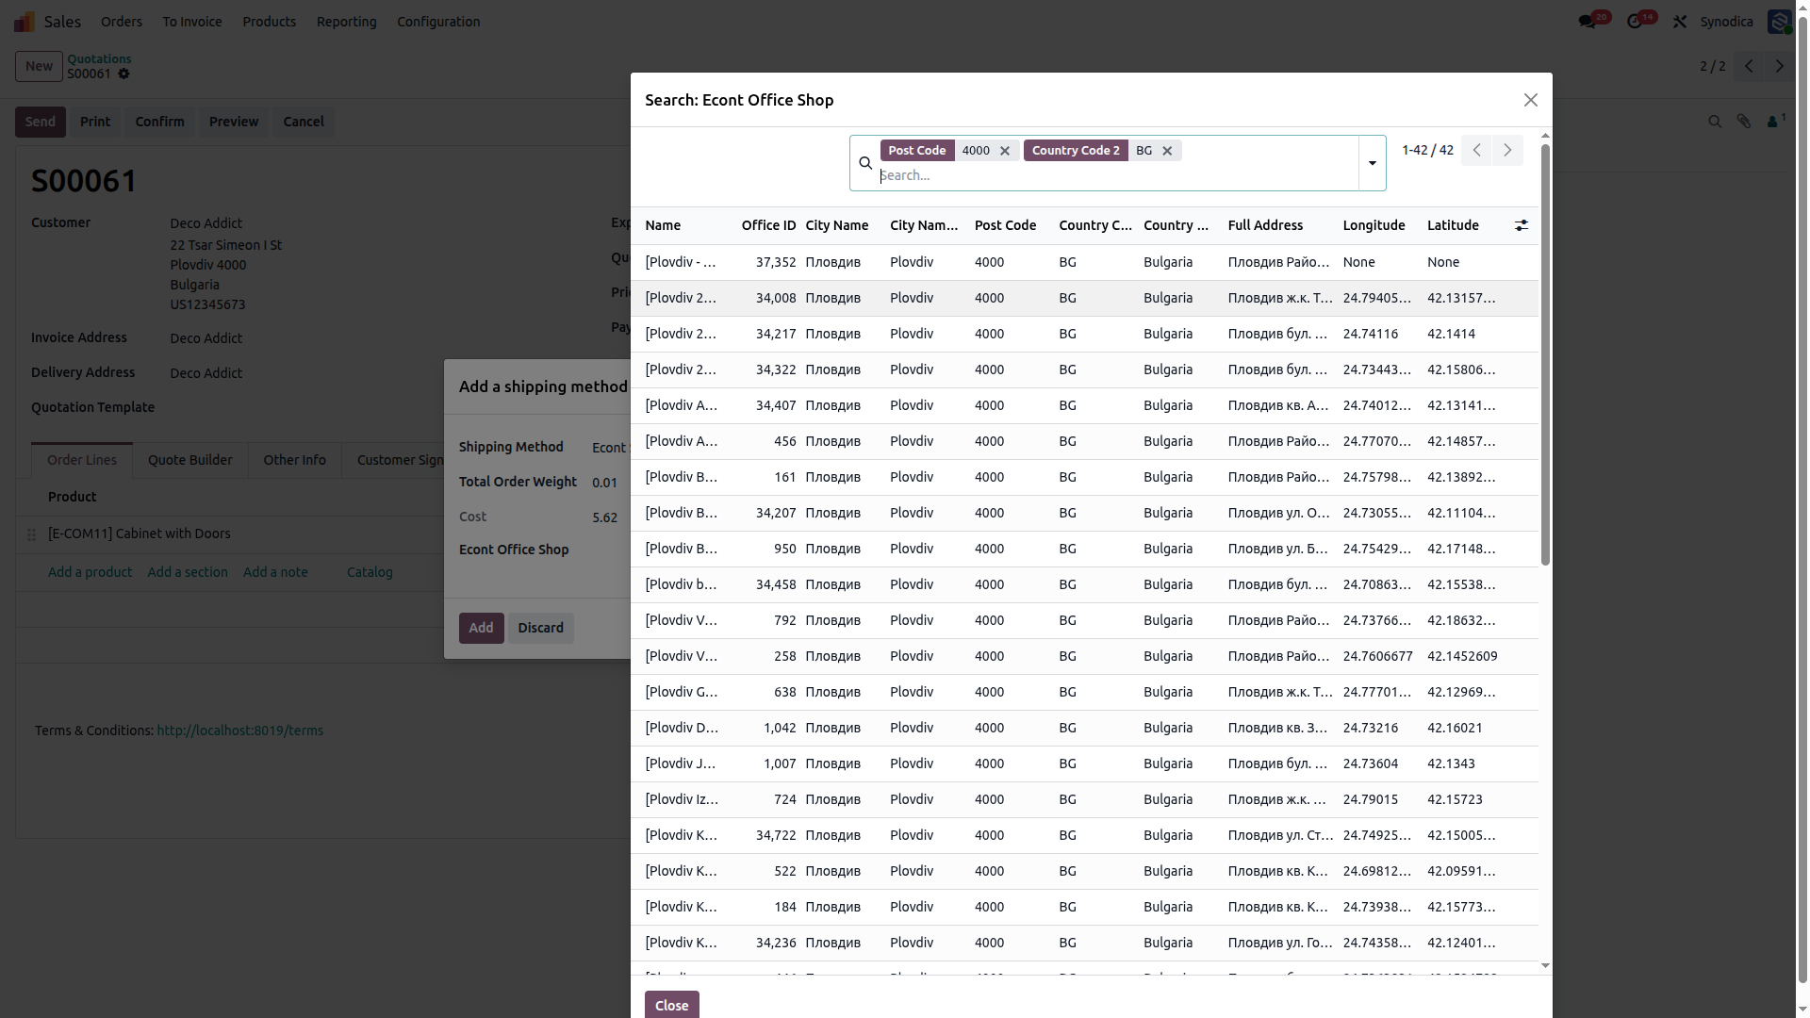Click the Send button

click(40, 122)
